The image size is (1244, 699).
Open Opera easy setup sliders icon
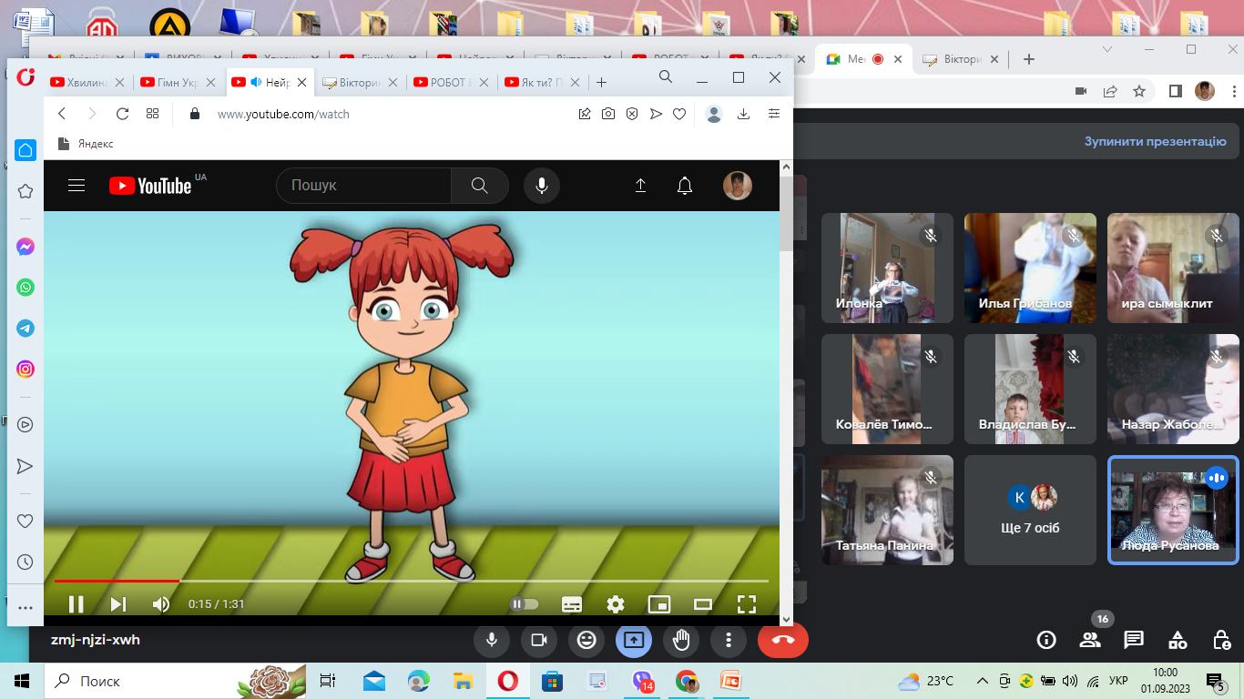[x=774, y=114]
